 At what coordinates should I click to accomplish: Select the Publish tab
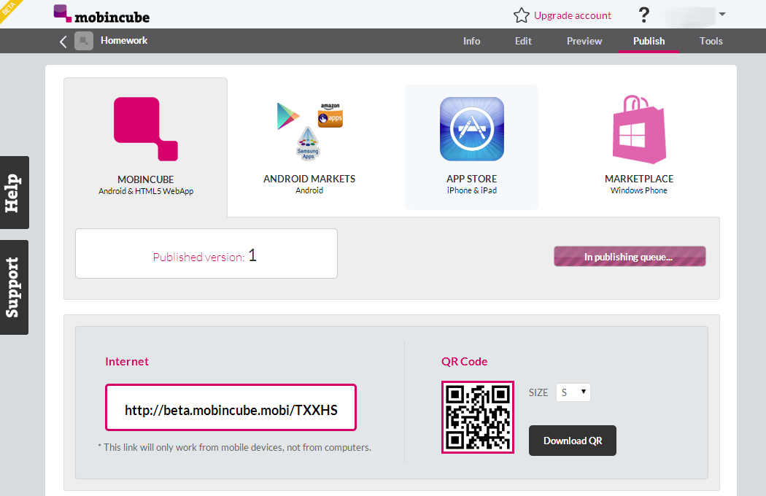pyautogui.click(x=649, y=41)
